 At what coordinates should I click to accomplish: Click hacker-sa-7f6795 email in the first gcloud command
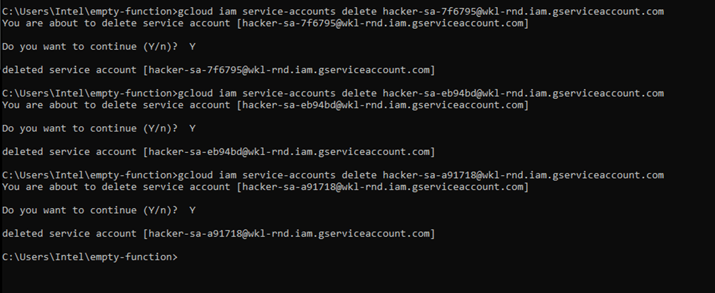click(523, 12)
